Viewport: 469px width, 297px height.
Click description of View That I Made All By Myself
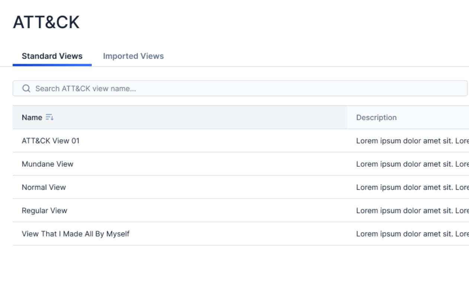click(x=412, y=234)
